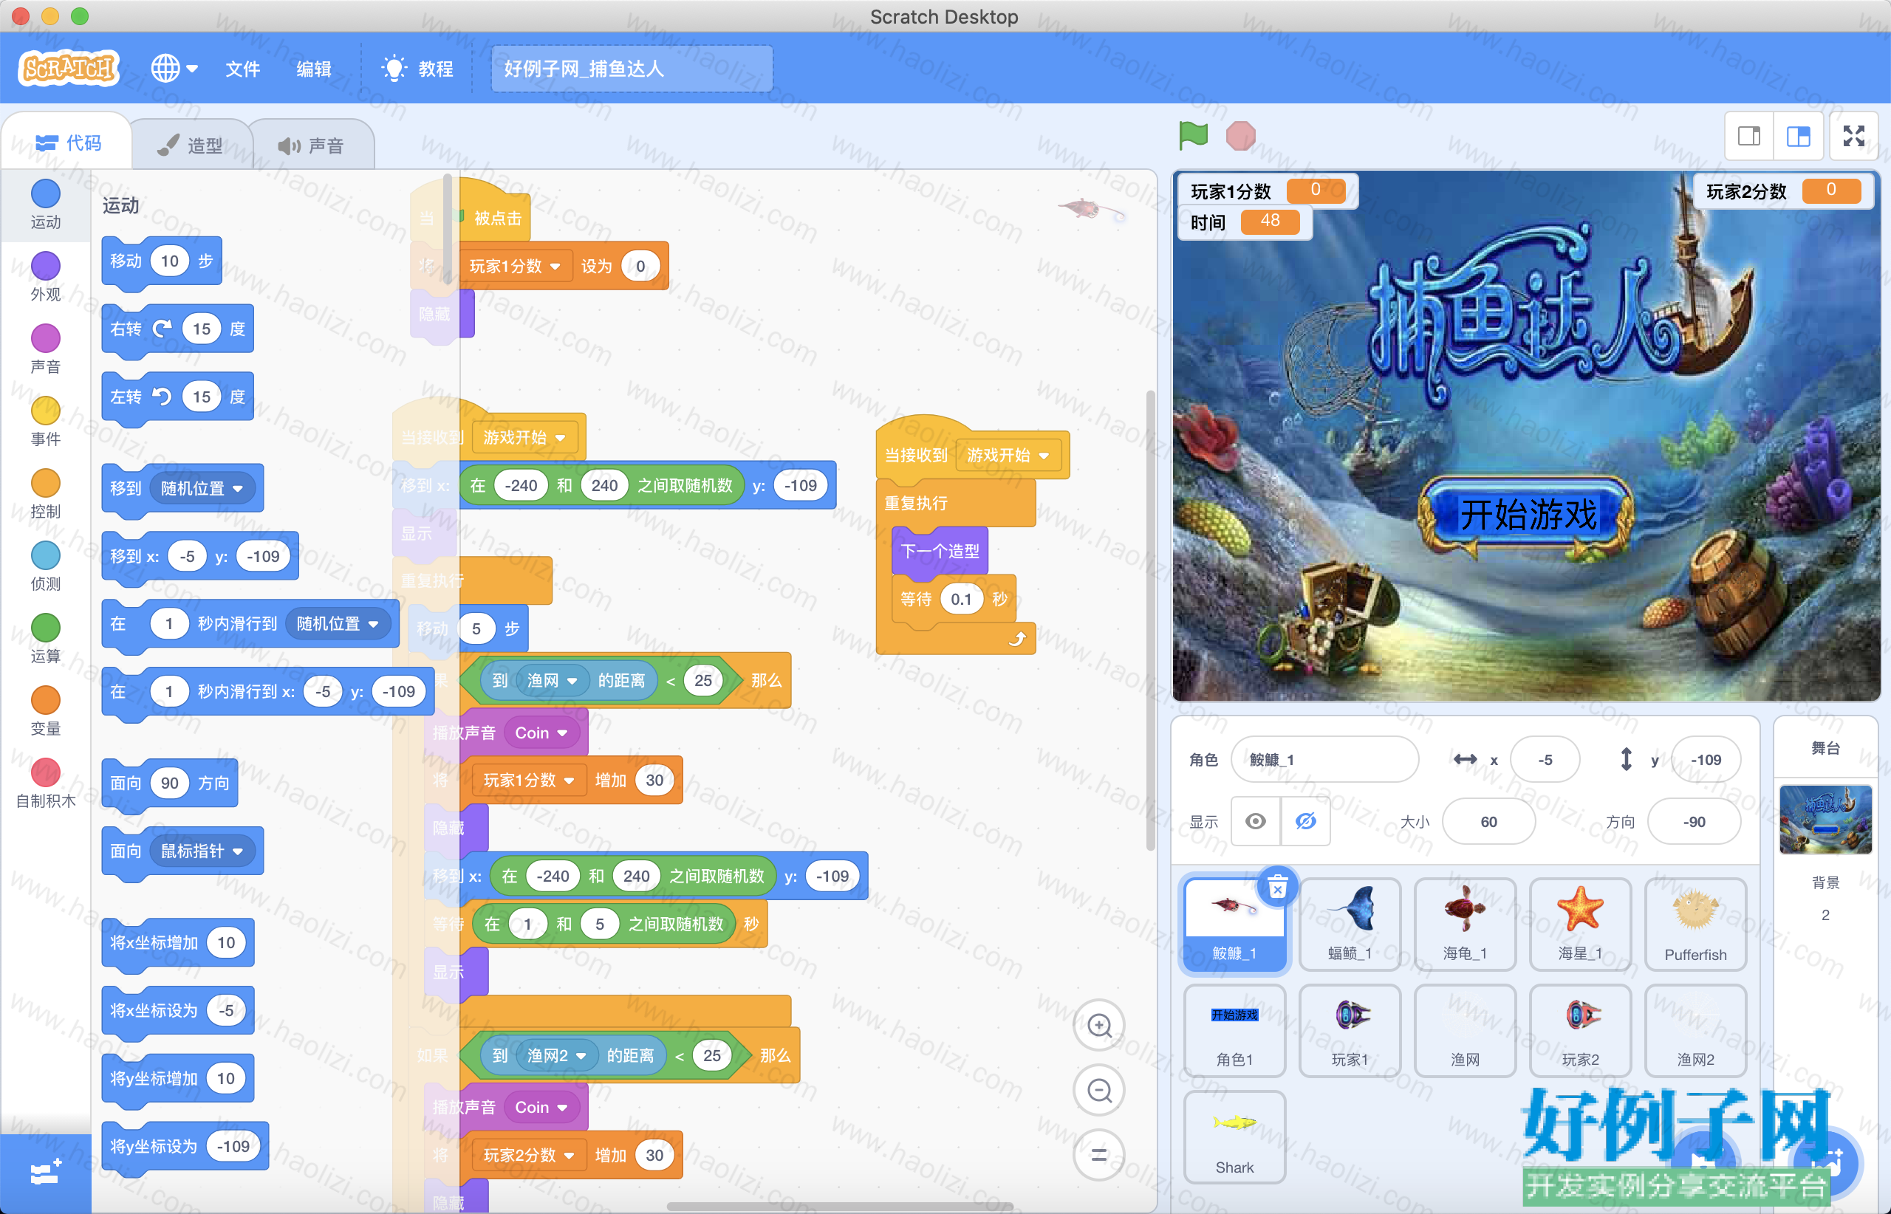Select the Pufferfish sprite
1891x1214 pixels.
tap(1695, 925)
